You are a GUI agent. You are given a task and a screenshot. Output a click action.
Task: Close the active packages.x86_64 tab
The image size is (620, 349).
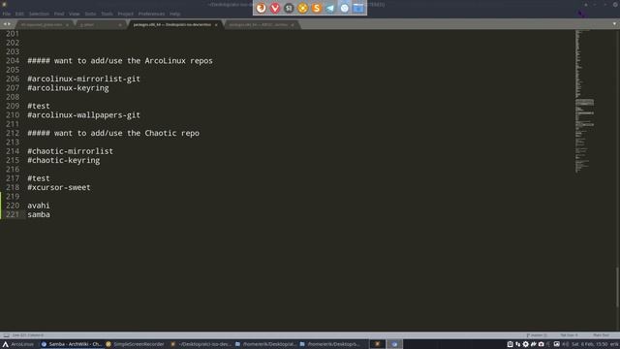click(216, 25)
